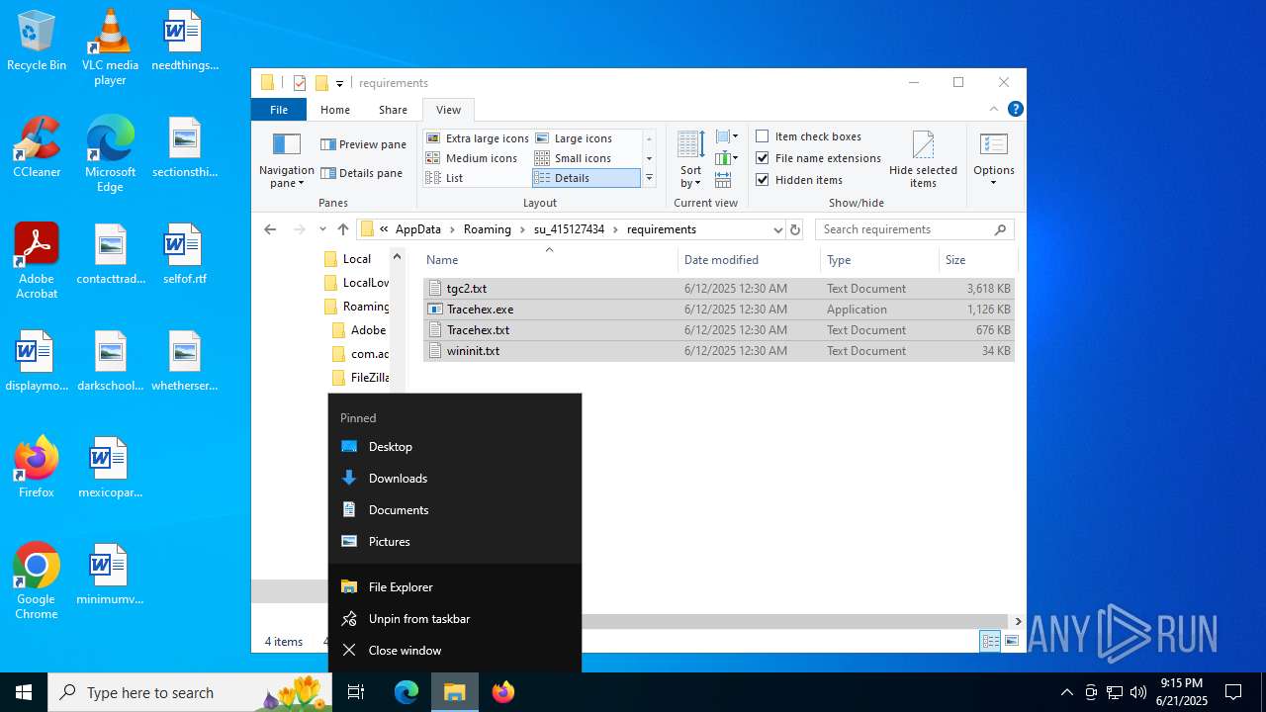
Task: Select the Details layout option
Action: pos(587,178)
